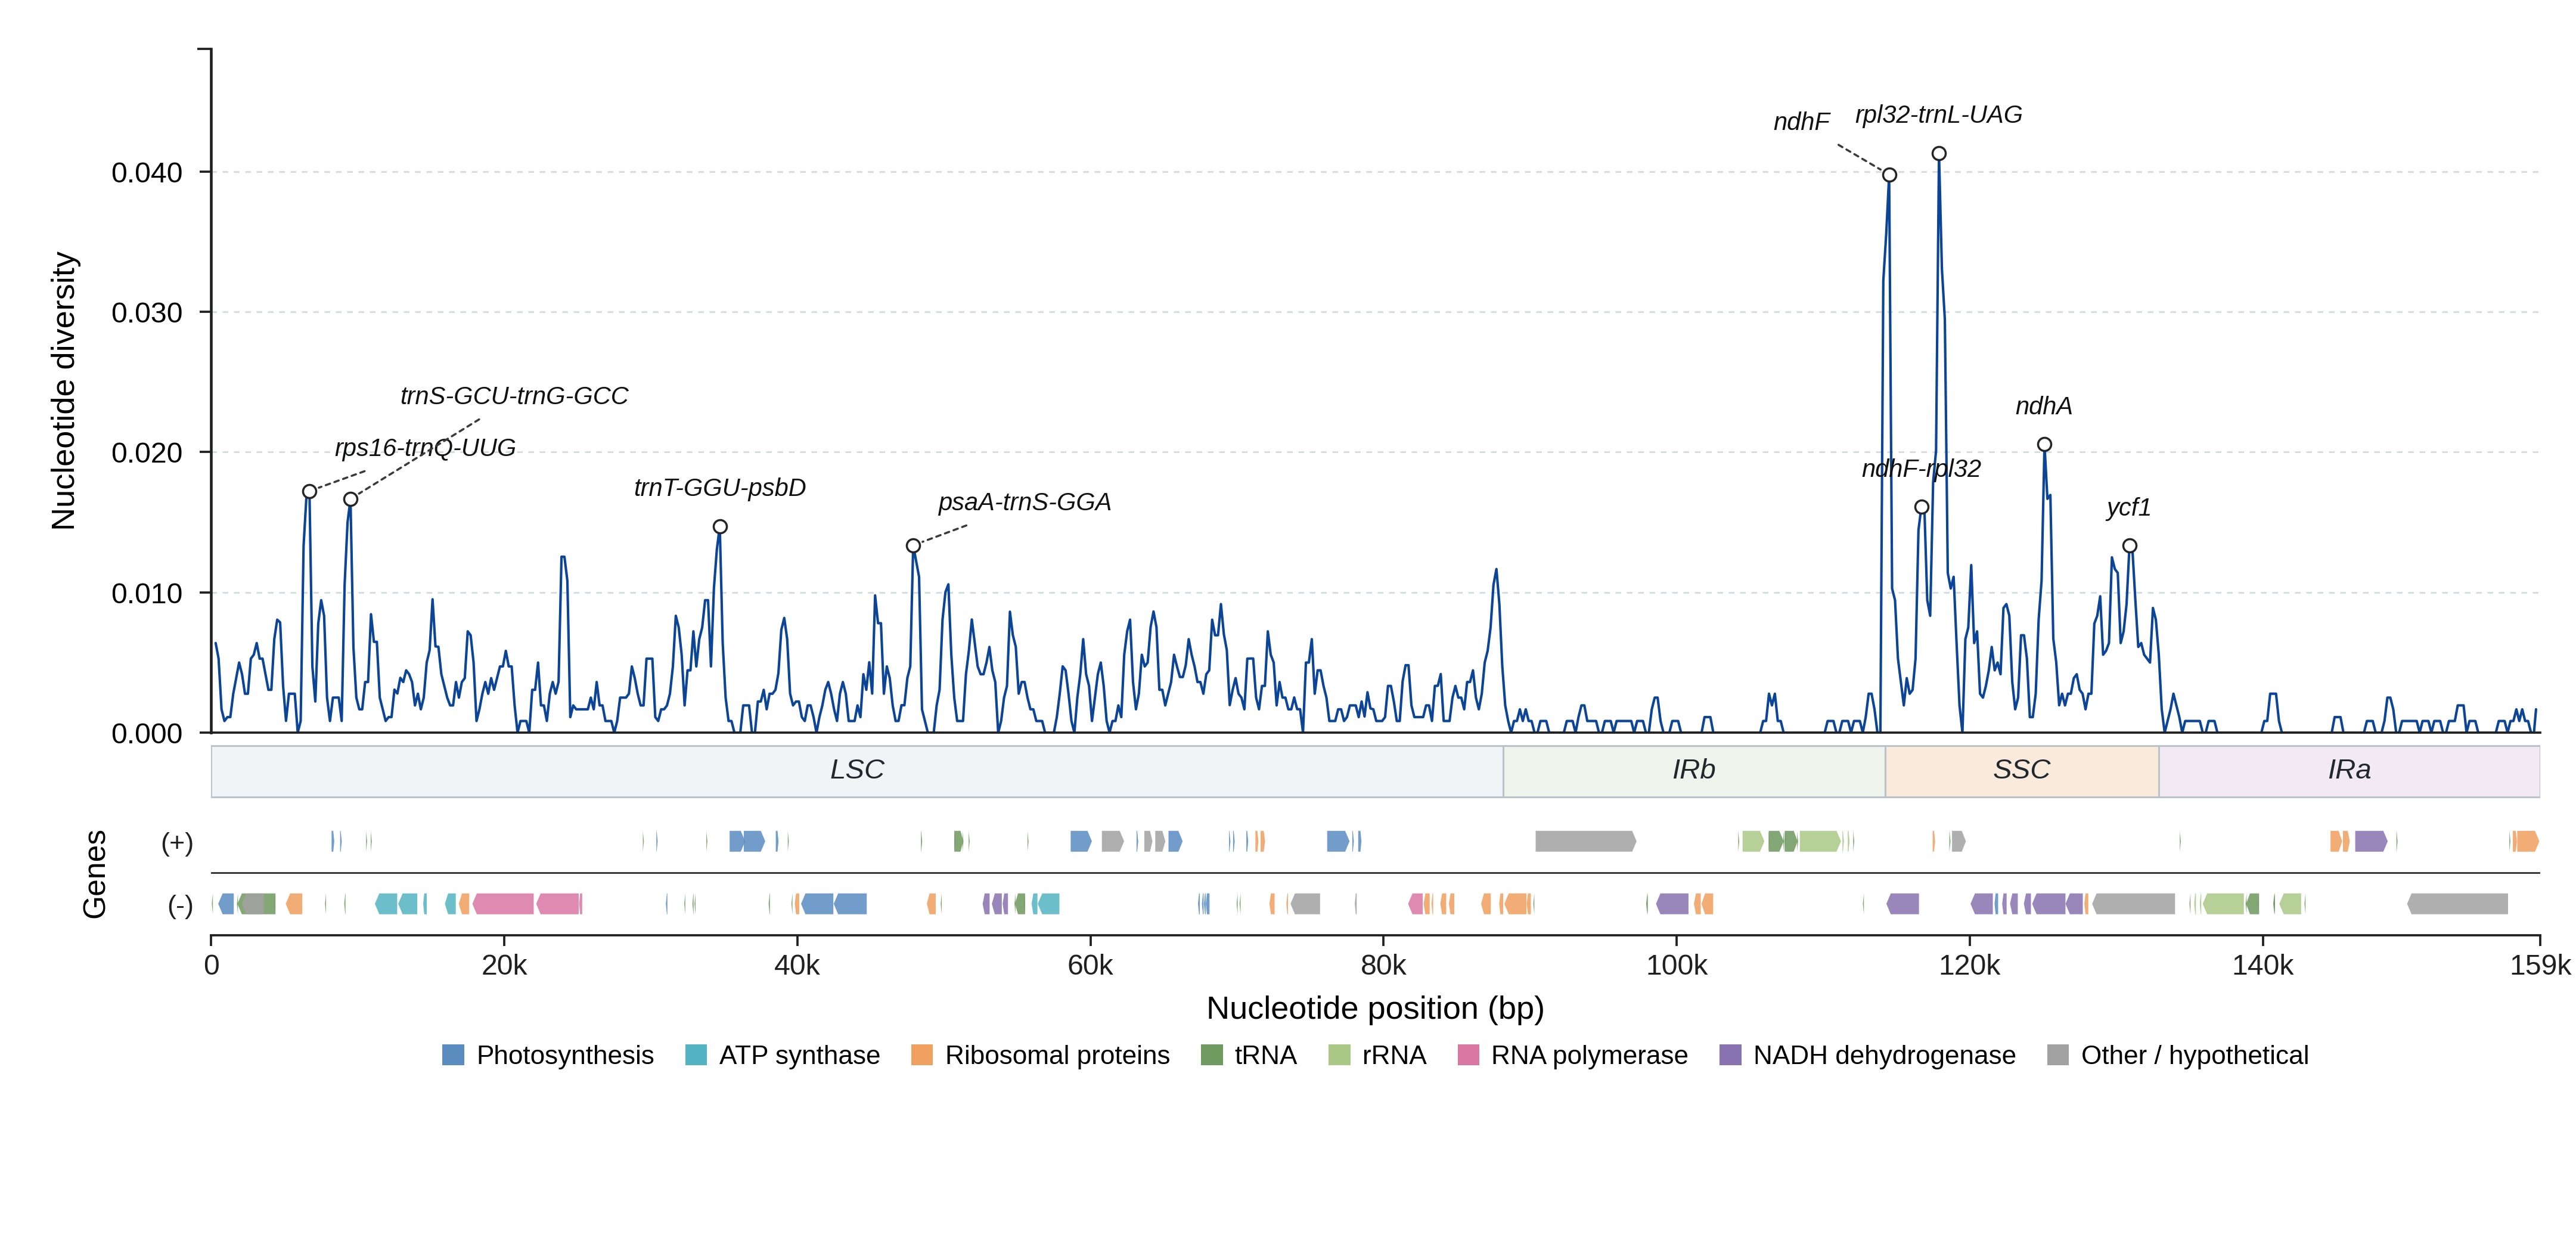The height and width of the screenshot is (1253, 2576).
Task: Click the 'RNA polymerase' legend text
Action: (x=1589, y=1056)
